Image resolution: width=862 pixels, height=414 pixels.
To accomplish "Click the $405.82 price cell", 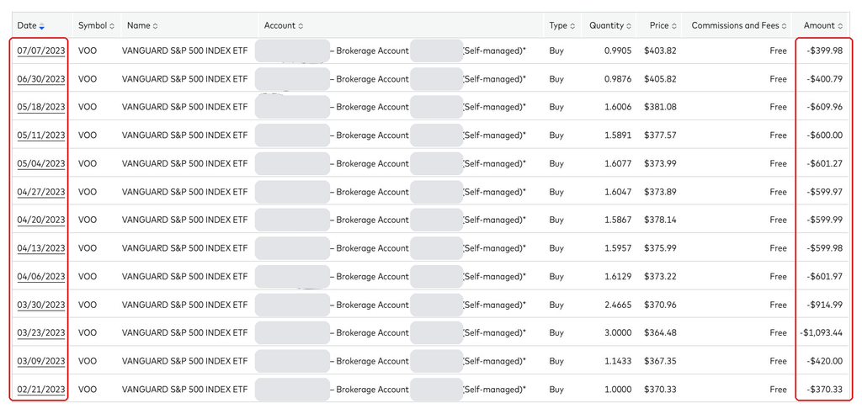I will (660, 79).
